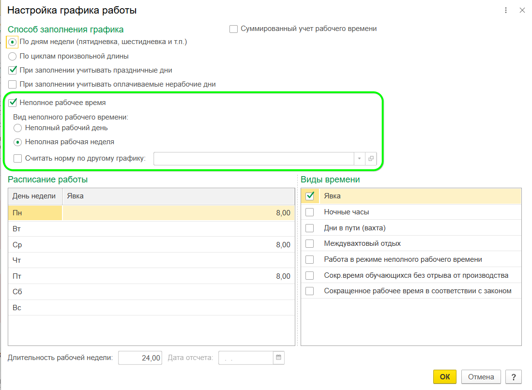Toggle При заполнении учитывать праздничные дни
Image resolution: width=532 pixels, height=390 pixels.
coord(13,70)
